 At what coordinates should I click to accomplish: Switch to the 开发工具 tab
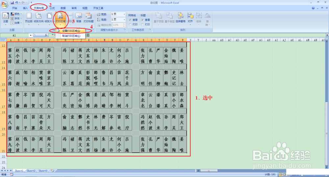[x=98, y=8]
